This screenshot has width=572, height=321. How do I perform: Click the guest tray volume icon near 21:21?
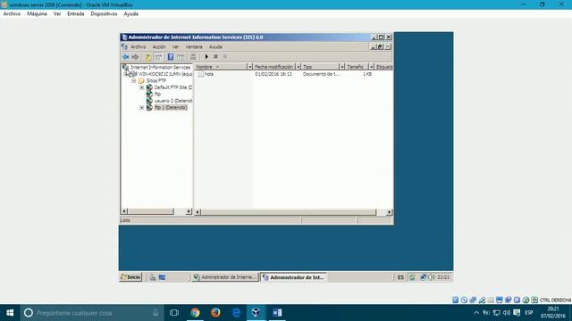coord(432,277)
